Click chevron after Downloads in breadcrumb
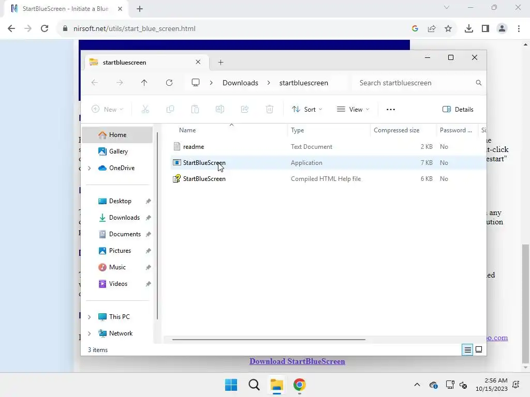Image resolution: width=530 pixels, height=397 pixels. pos(269,83)
